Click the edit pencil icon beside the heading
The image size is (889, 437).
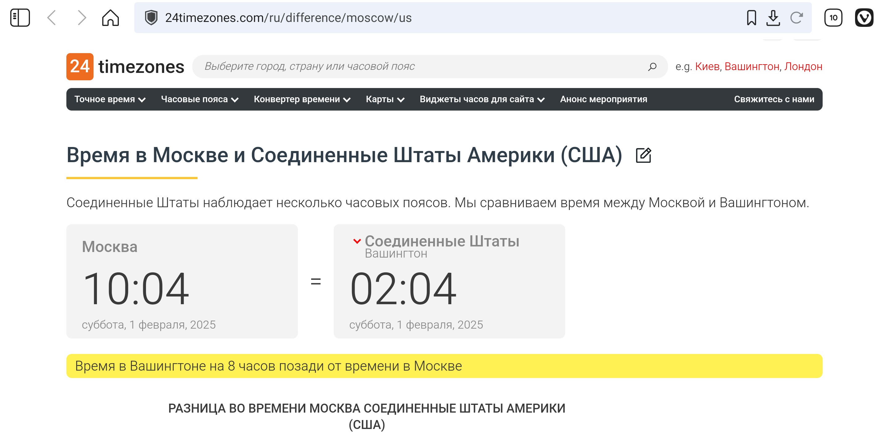(x=643, y=155)
